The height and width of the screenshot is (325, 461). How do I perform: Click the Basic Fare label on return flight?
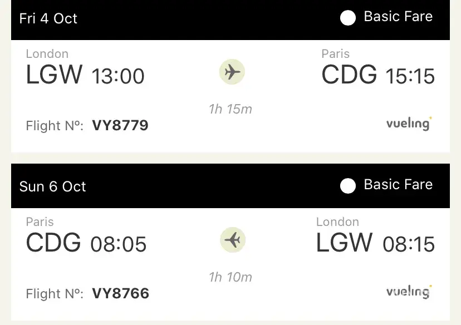pos(398,185)
